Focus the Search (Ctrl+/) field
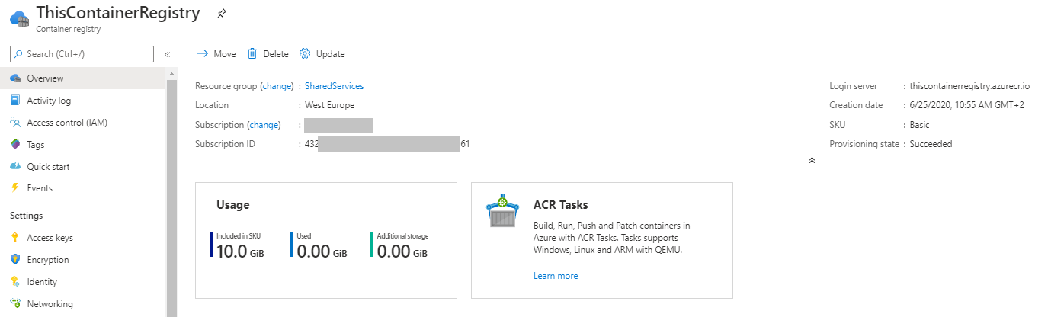Screen dimensions: 1051x317 pos(82,54)
